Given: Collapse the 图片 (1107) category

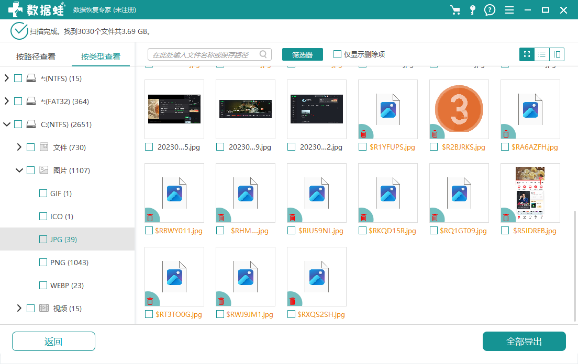Looking at the screenshot, I should [x=19, y=170].
